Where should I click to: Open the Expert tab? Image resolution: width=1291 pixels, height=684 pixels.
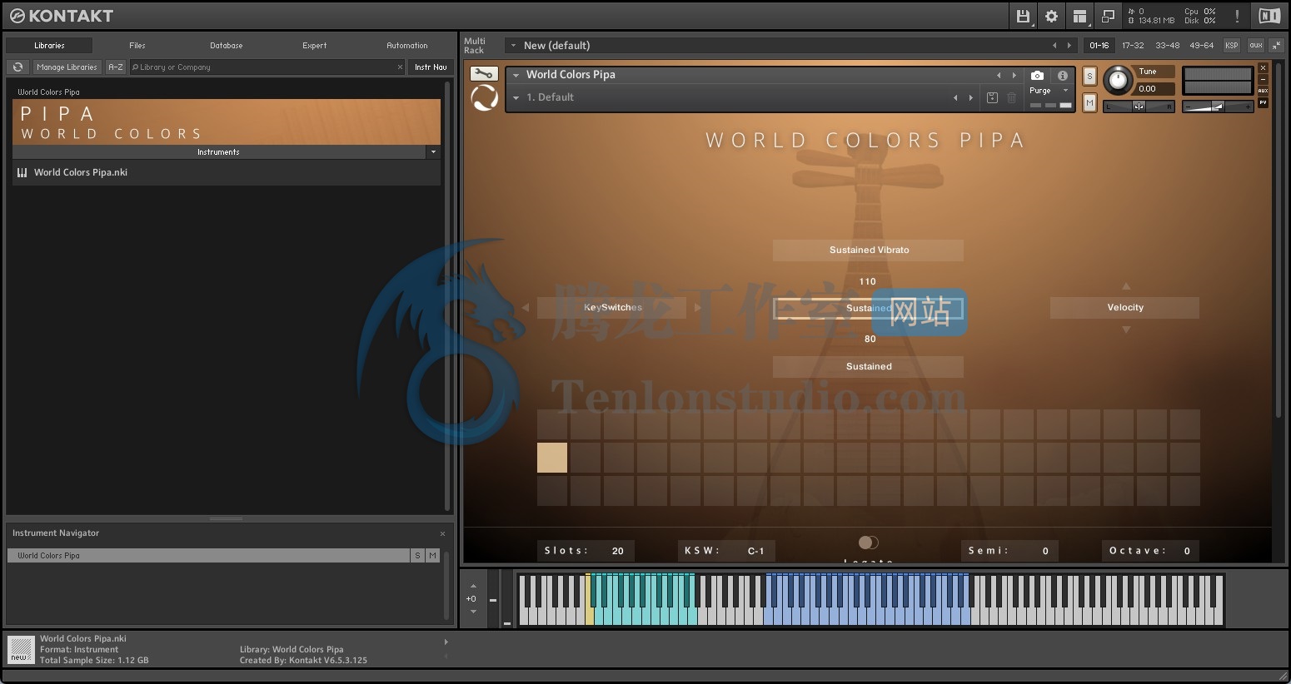click(x=315, y=46)
